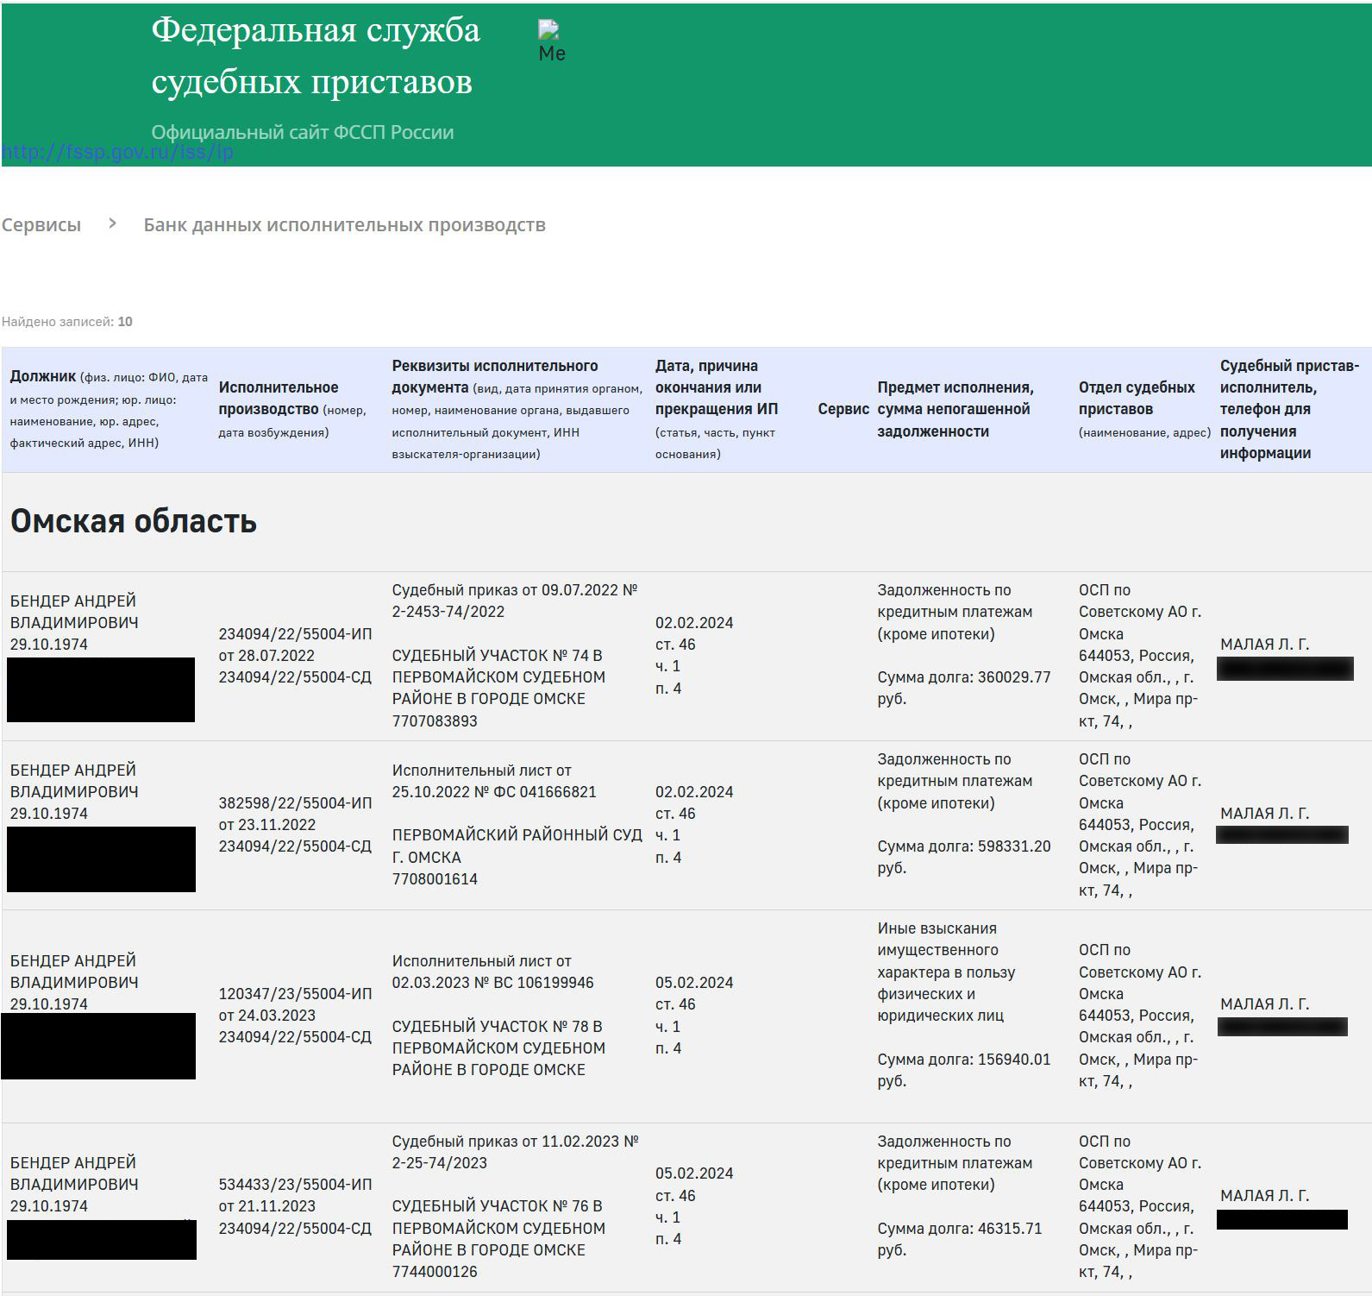Select proceeding number "120347/23/55004-ИП от 24.03.2023"
Viewport: 1372px width, 1296px height.
point(295,1004)
